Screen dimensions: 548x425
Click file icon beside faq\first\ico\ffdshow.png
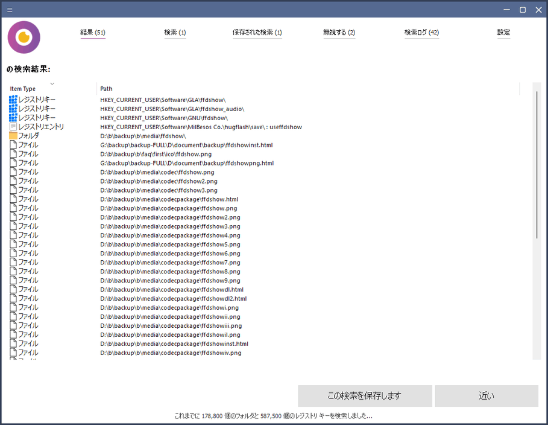pos(13,154)
